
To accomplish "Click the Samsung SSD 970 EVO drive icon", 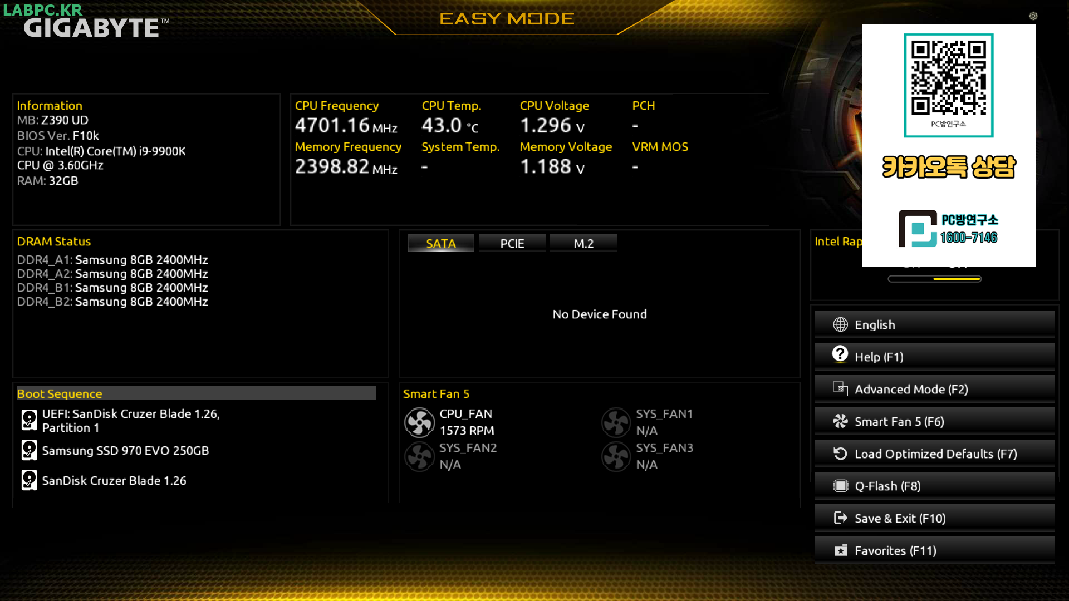I will point(29,450).
